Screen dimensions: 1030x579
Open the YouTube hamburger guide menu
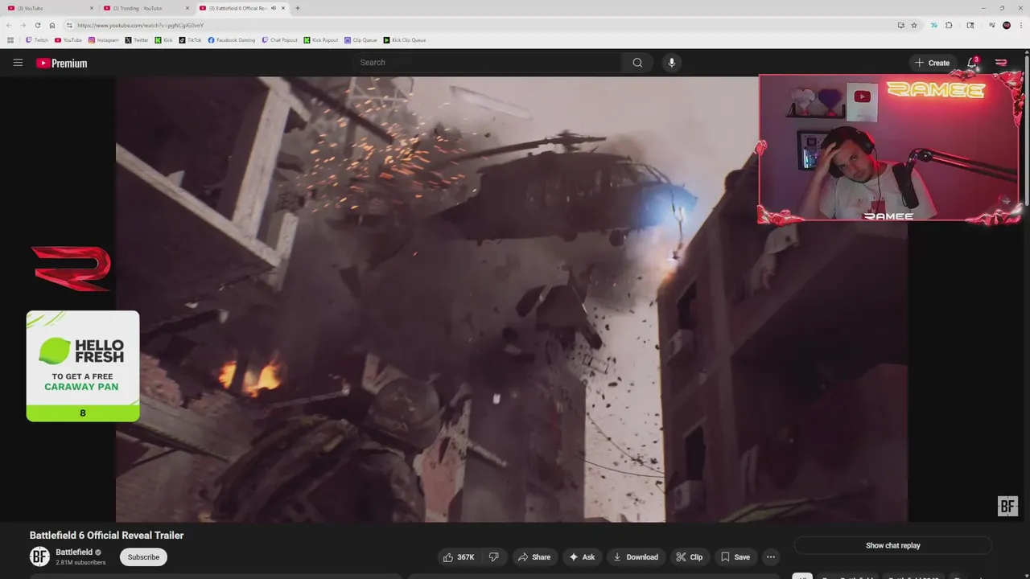(x=18, y=63)
